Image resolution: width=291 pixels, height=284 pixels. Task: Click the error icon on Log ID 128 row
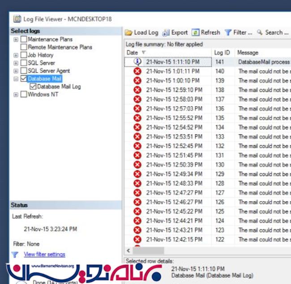pyautogui.click(x=137, y=183)
